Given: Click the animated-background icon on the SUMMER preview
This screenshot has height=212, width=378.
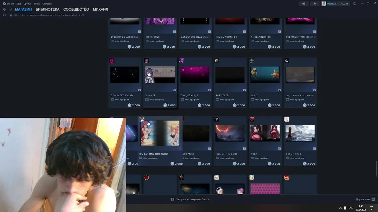Looking at the screenshot, I should 175,90.
